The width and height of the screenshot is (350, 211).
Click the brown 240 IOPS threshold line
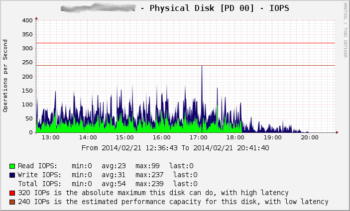[x=186, y=65]
